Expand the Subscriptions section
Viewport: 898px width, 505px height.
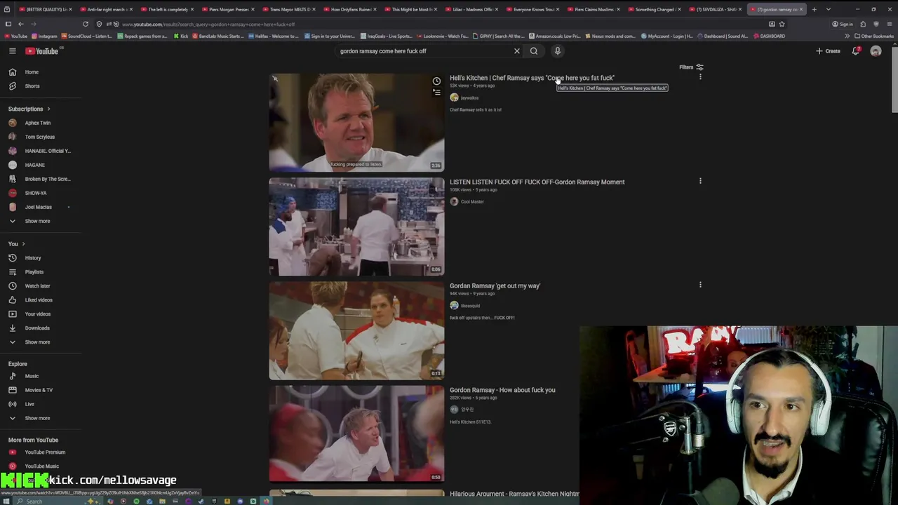[29, 109]
